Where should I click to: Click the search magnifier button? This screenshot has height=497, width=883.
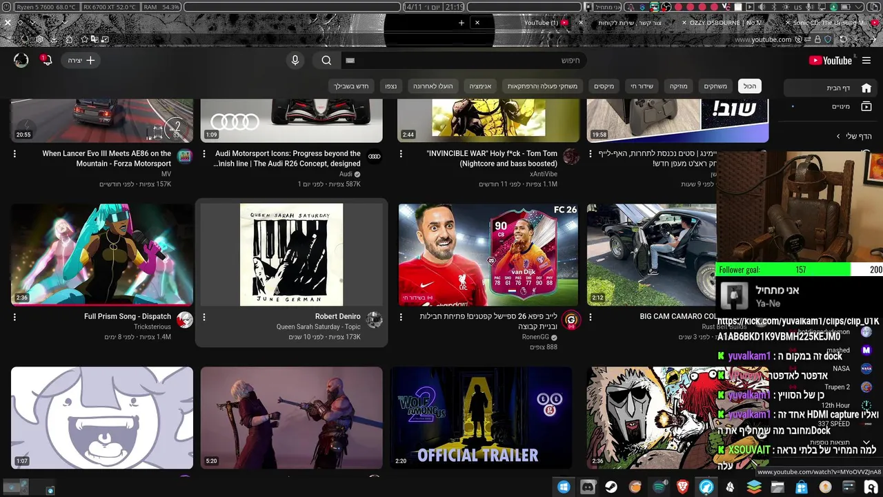(326, 61)
